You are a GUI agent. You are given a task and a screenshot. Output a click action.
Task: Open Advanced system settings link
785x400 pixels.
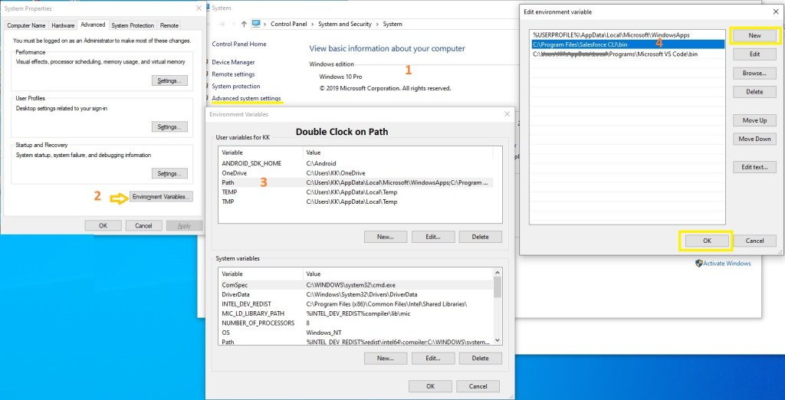tap(246, 98)
